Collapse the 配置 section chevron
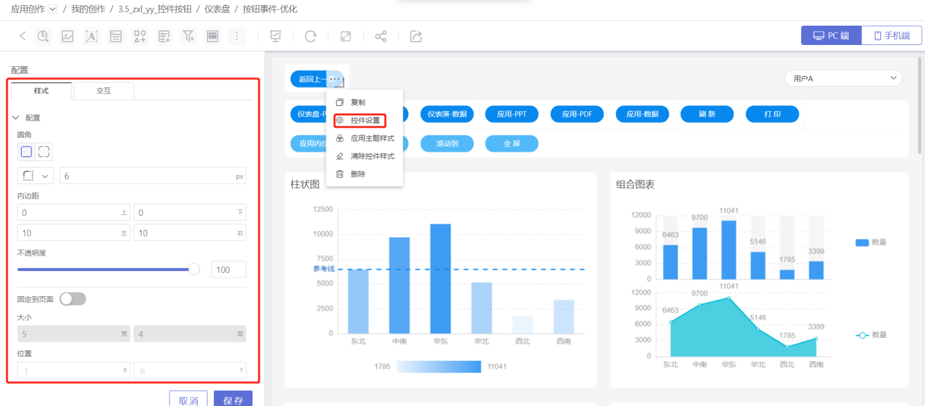925x406 pixels. tap(16, 118)
